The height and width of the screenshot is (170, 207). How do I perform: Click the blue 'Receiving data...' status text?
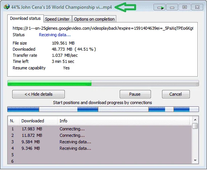(55, 35)
